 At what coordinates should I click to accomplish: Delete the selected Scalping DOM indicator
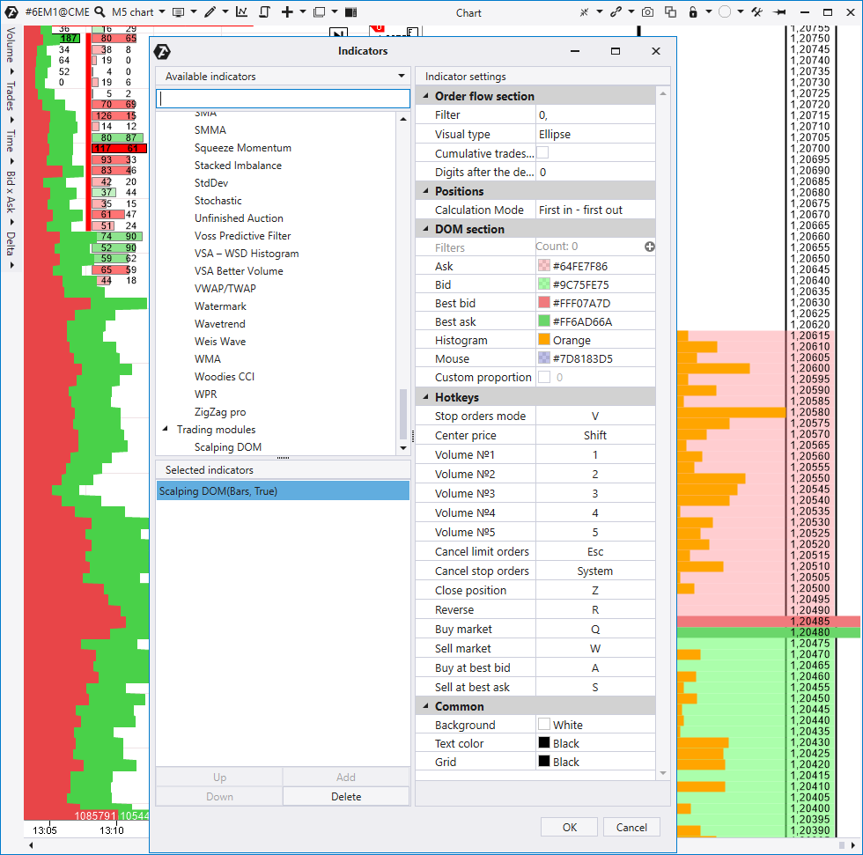[x=345, y=795]
